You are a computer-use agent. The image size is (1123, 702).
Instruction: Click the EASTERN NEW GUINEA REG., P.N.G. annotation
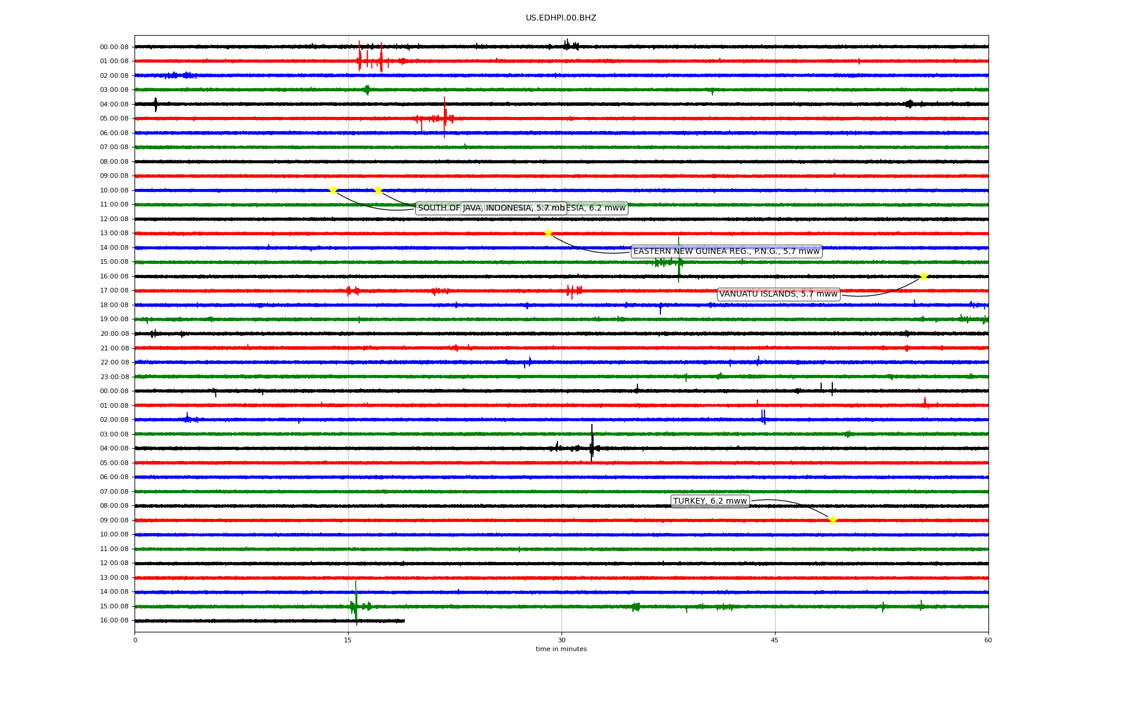point(726,252)
